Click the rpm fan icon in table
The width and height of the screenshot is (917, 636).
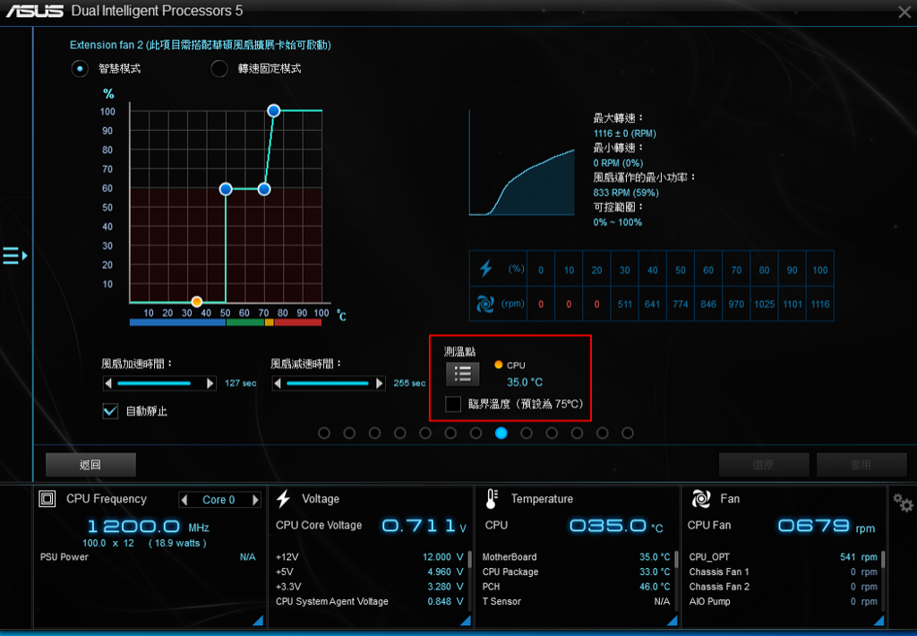click(x=486, y=305)
